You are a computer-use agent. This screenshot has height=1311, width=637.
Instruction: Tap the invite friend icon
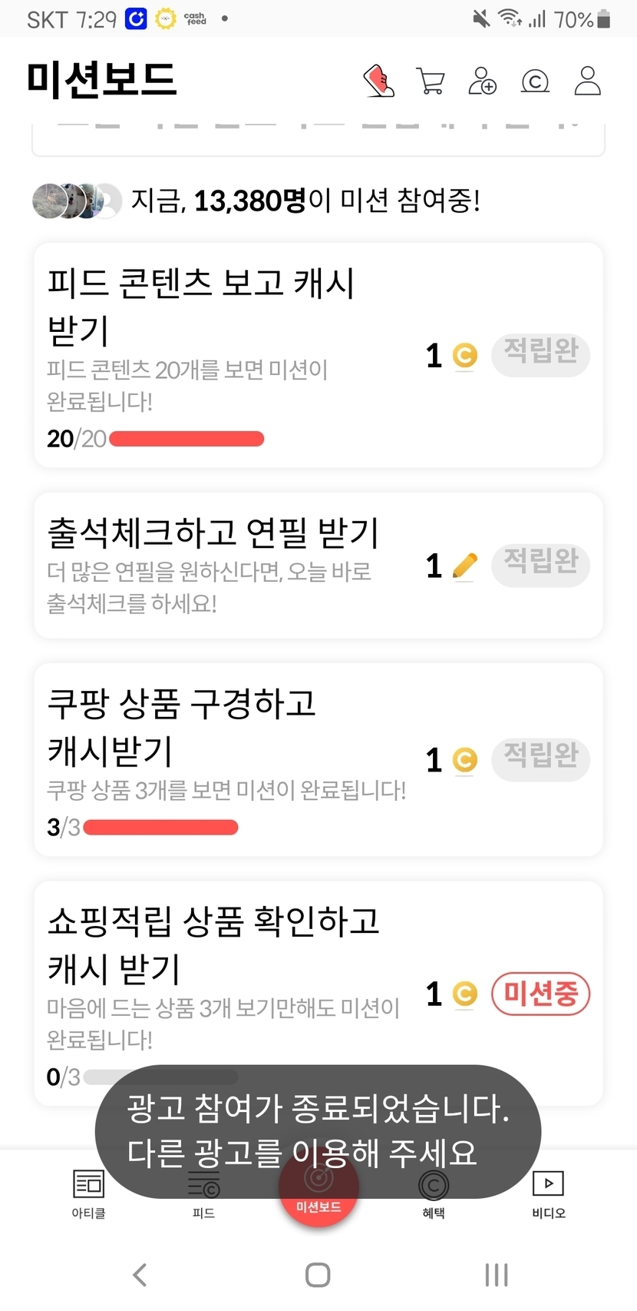[x=482, y=81]
